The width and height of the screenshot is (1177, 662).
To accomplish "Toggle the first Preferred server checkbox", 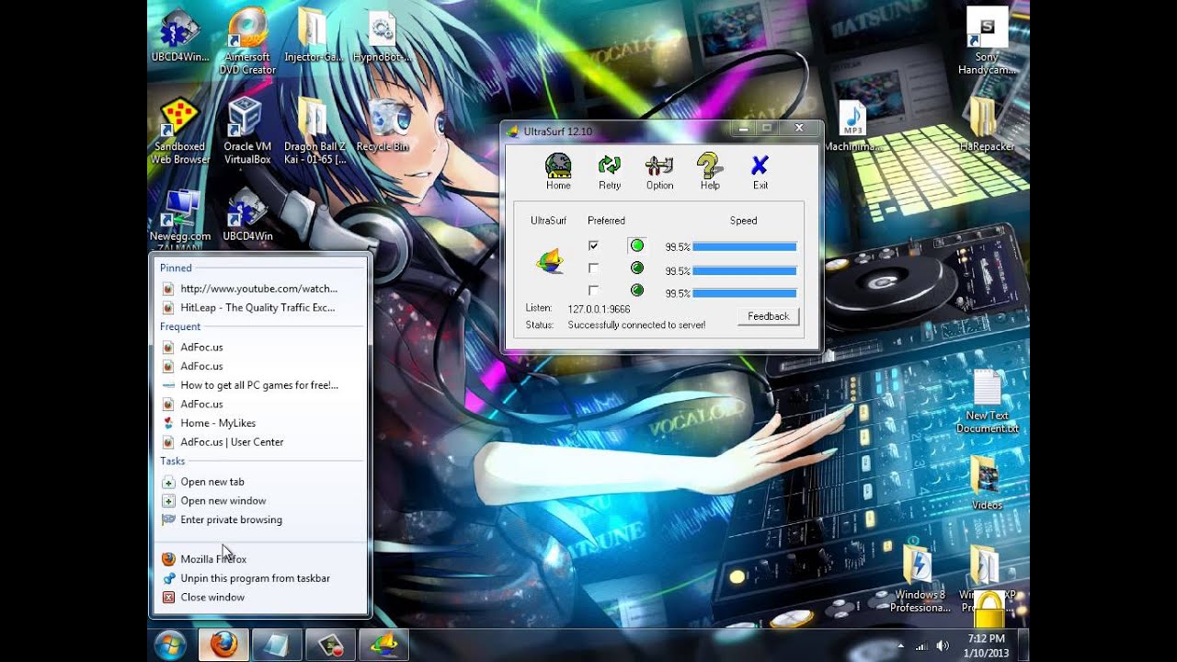I will (593, 245).
